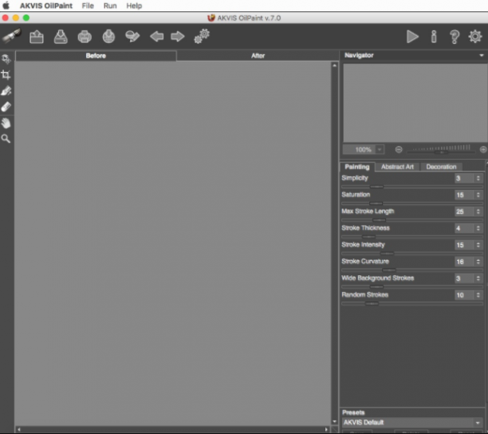Click the Stroke Curvature stepper
Viewport: 488px width, 434px height.
tap(478, 262)
